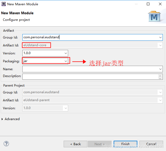Viewport: 166px width, 151px height.
Task: Minimize the New Maven Module dialog
Action: click(136, 4)
